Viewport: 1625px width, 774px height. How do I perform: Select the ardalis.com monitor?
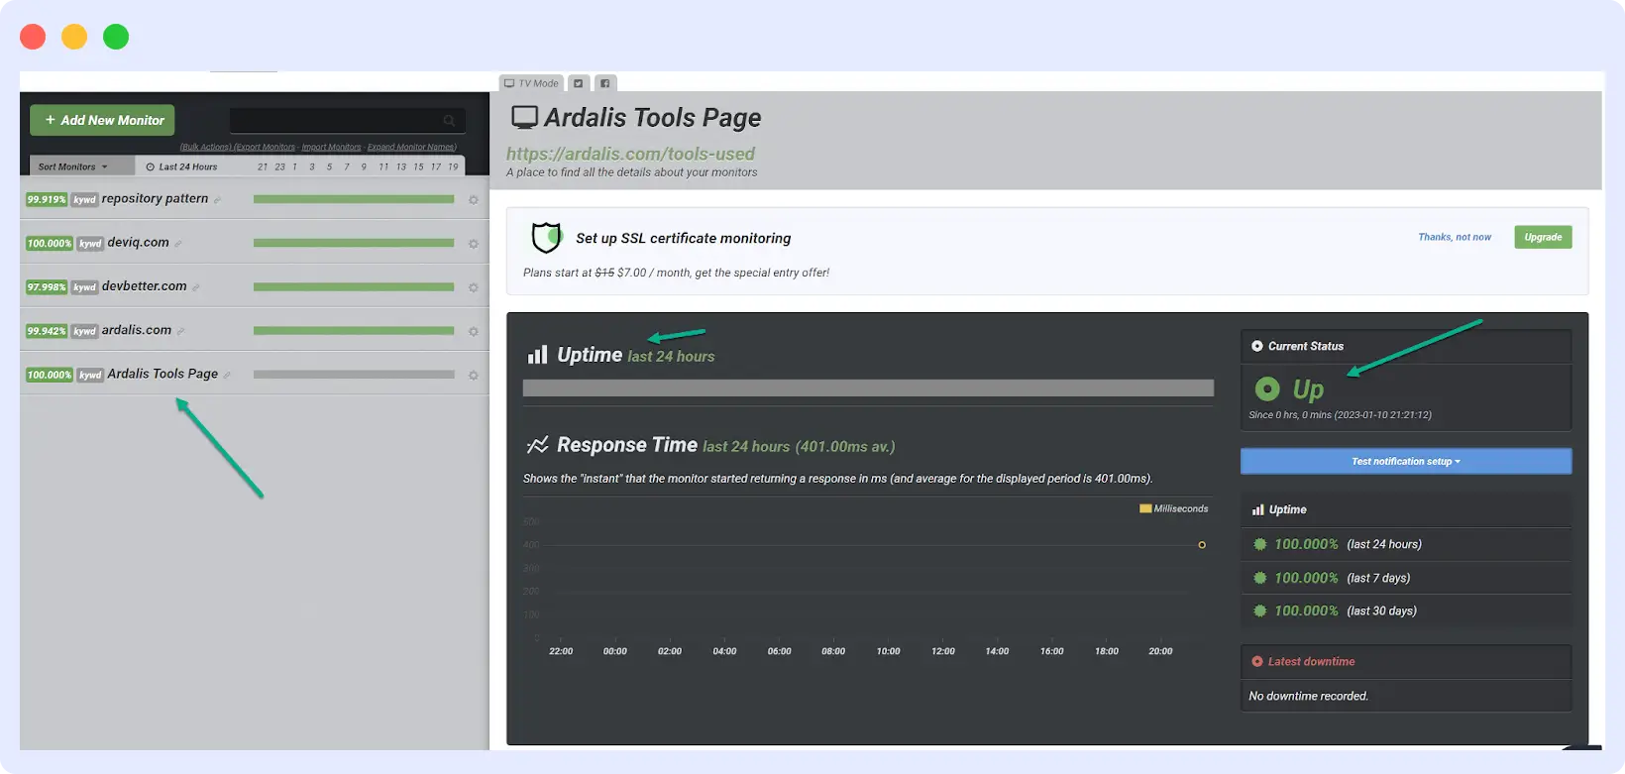[x=136, y=330]
